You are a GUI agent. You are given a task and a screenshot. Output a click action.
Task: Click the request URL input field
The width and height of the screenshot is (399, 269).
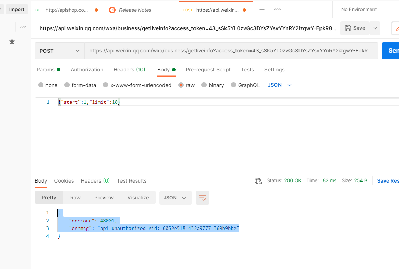(x=231, y=51)
